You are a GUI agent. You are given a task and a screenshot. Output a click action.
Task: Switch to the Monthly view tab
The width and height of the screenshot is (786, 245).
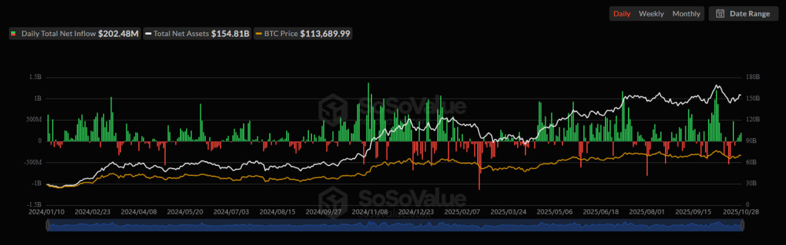point(686,13)
